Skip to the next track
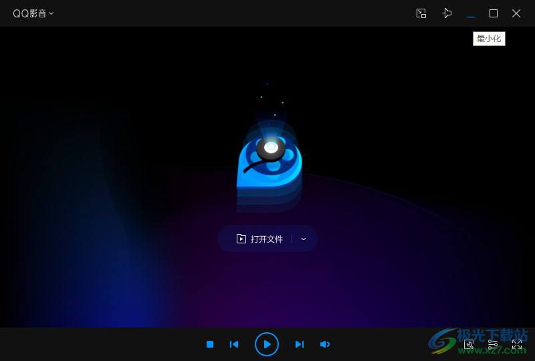Image resolution: width=535 pixels, height=361 pixels. pos(299,344)
